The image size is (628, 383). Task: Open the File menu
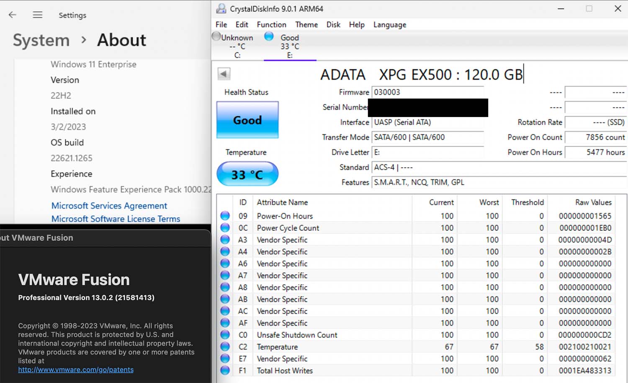[221, 25]
